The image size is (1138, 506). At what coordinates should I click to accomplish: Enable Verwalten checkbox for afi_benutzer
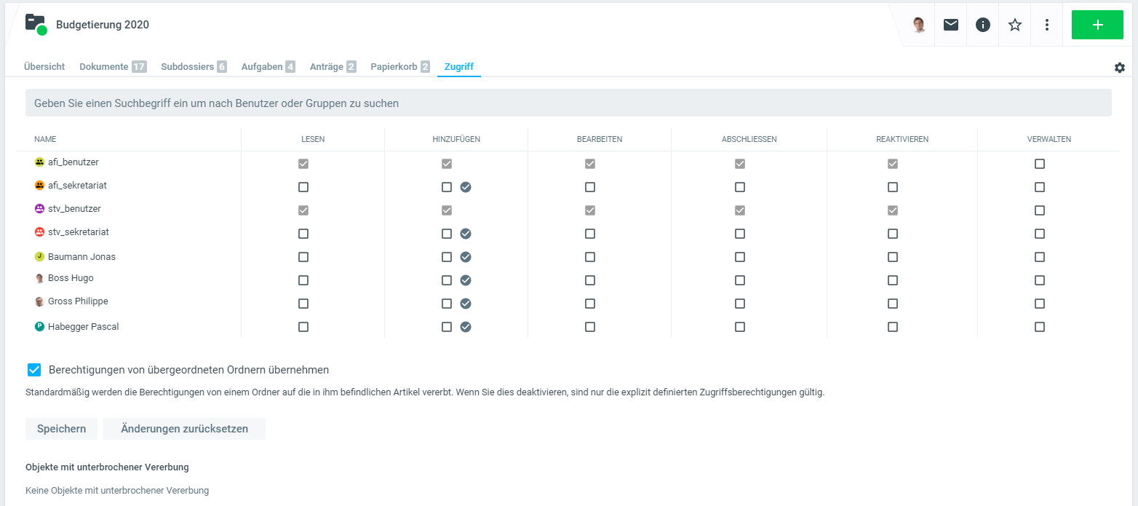click(x=1039, y=164)
